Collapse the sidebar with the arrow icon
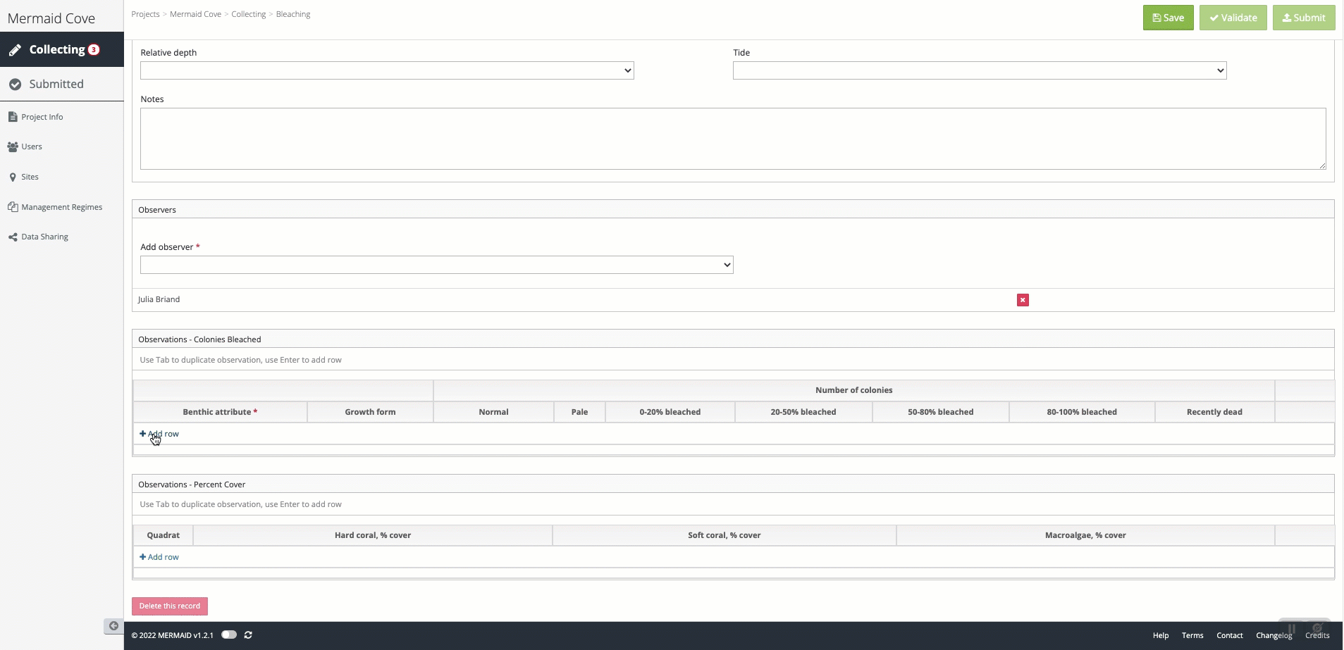1344x650 pixels. coord(113,626)
